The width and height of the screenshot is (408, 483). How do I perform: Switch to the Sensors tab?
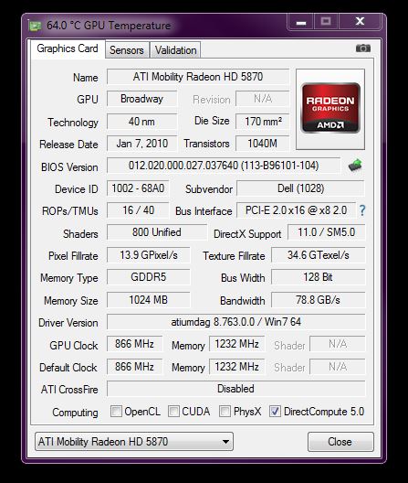coord(127,50)
